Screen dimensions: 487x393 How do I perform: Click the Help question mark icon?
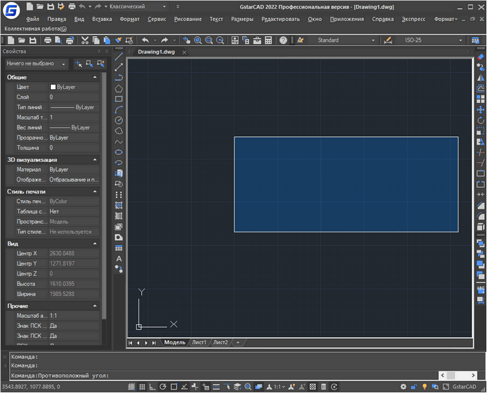click(x=283, y=40)
